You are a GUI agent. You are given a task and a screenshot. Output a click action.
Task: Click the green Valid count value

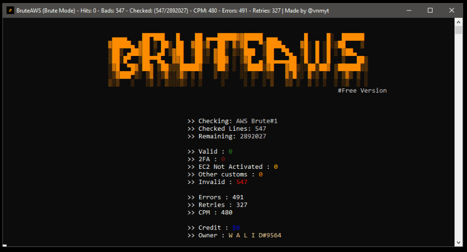230,152
